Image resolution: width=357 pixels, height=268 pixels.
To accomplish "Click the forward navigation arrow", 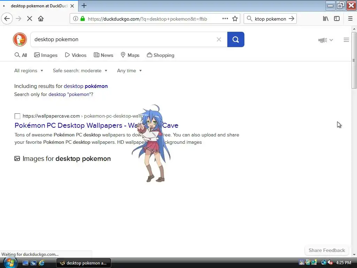I will tap(18, 19).
